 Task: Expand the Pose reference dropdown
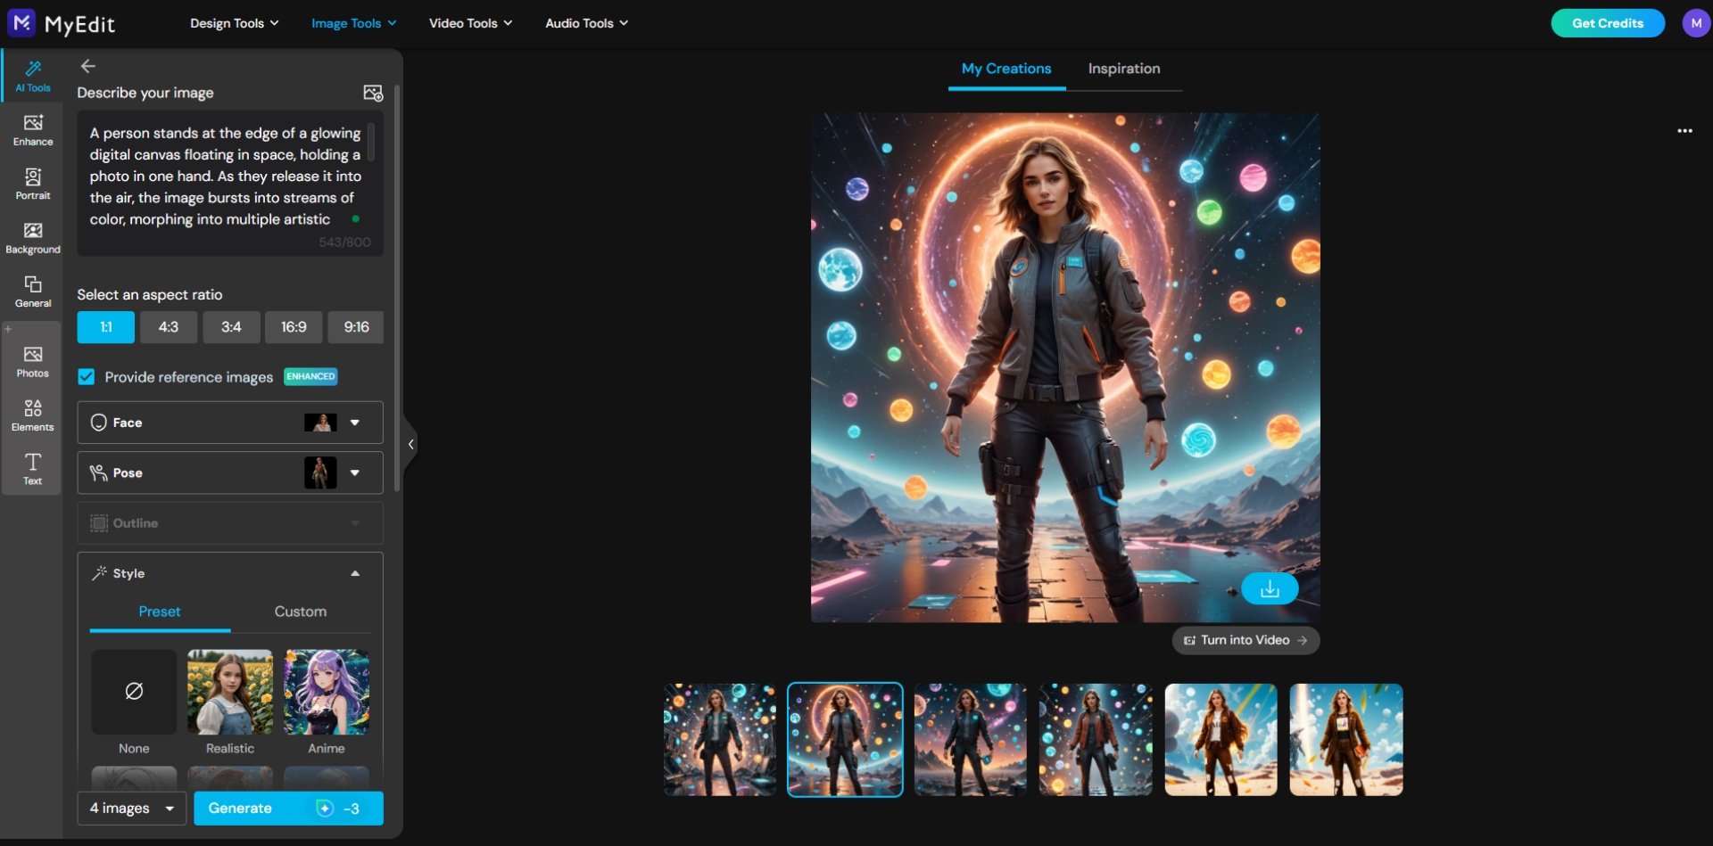click(x=355, y=473)
